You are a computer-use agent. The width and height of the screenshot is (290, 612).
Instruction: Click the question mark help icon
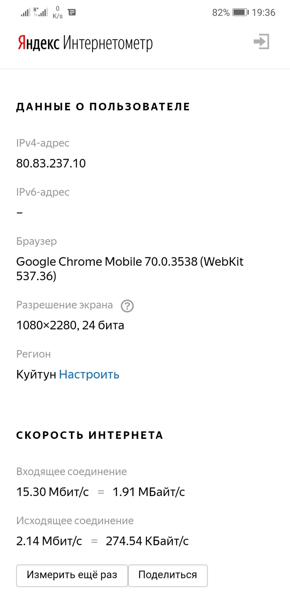click(x=127, y=306)
